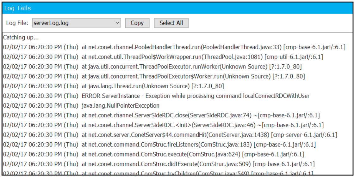Select the ConetServer$44.commandHit log line

tap(170, 135)
